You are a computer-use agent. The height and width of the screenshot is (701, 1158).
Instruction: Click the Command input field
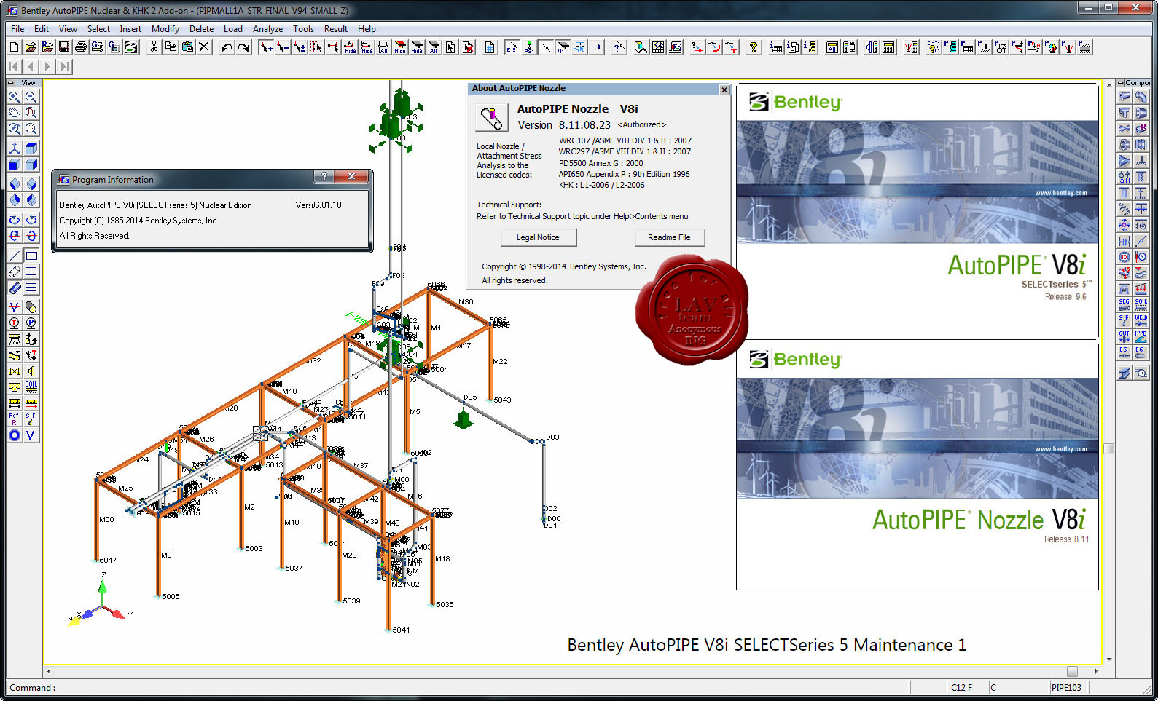(458, 687)
